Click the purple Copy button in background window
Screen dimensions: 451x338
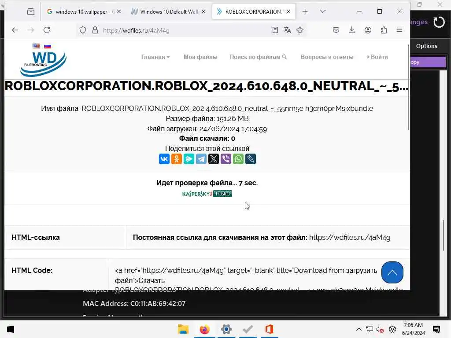(x=428, y=62)
